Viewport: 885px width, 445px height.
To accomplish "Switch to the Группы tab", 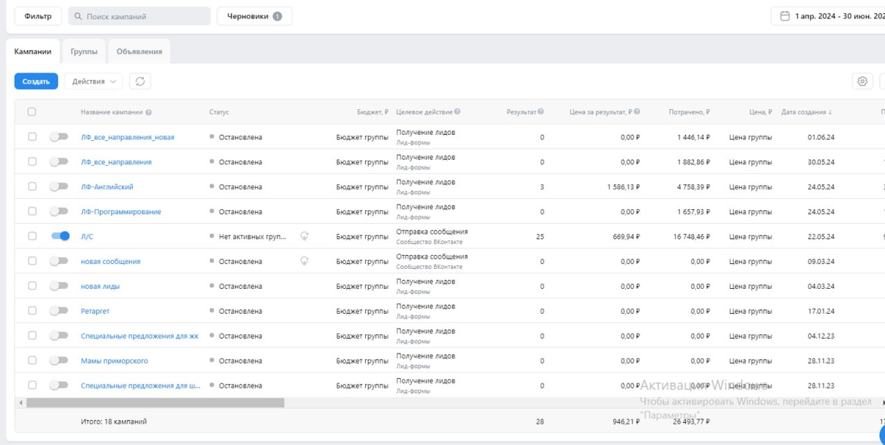I will click(84, 52).
